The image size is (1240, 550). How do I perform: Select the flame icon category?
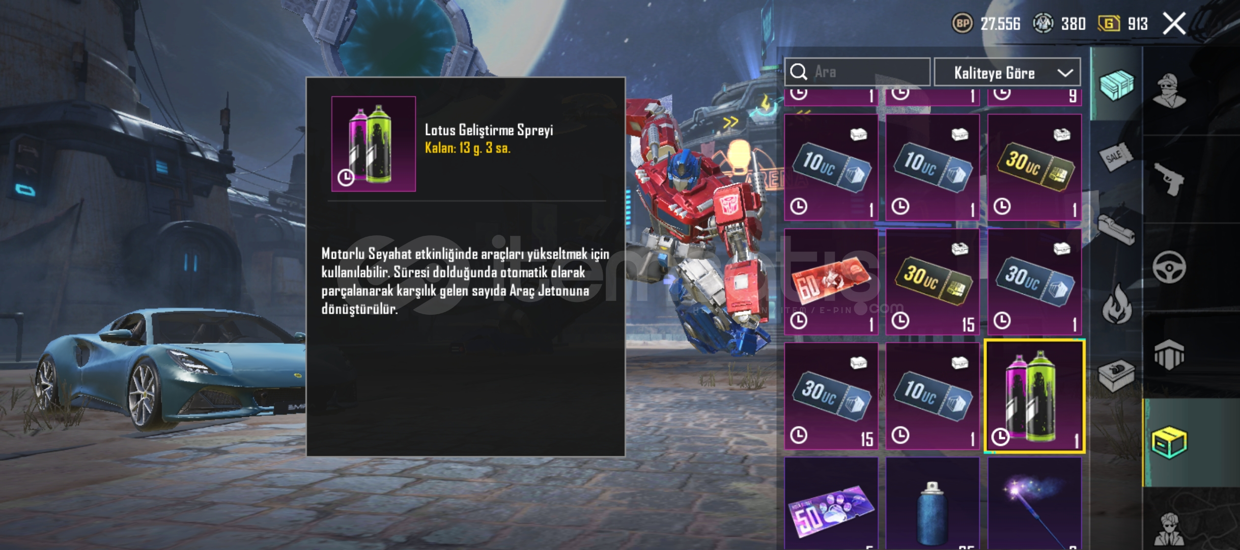pos(1116,304)
